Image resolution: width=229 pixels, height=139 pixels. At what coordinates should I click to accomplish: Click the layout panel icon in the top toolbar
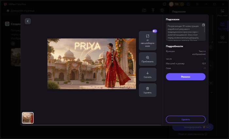click(x=144, y=10)
